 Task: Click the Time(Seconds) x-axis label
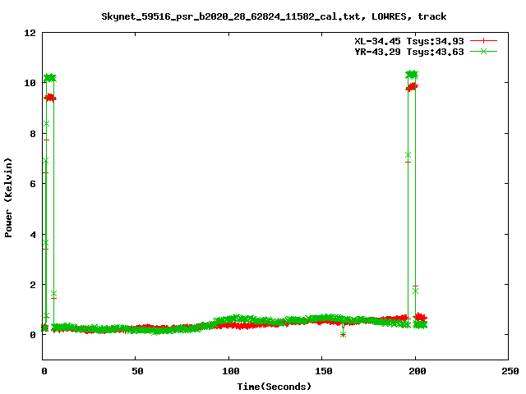274,387
